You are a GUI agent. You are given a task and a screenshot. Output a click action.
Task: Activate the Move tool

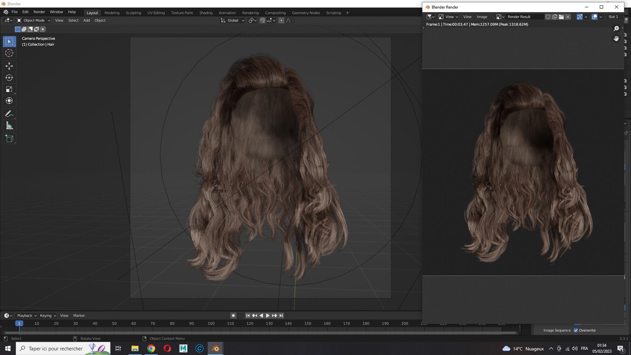point(9,66)
